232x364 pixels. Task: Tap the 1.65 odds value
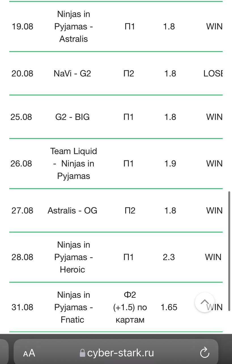[169, 307]
